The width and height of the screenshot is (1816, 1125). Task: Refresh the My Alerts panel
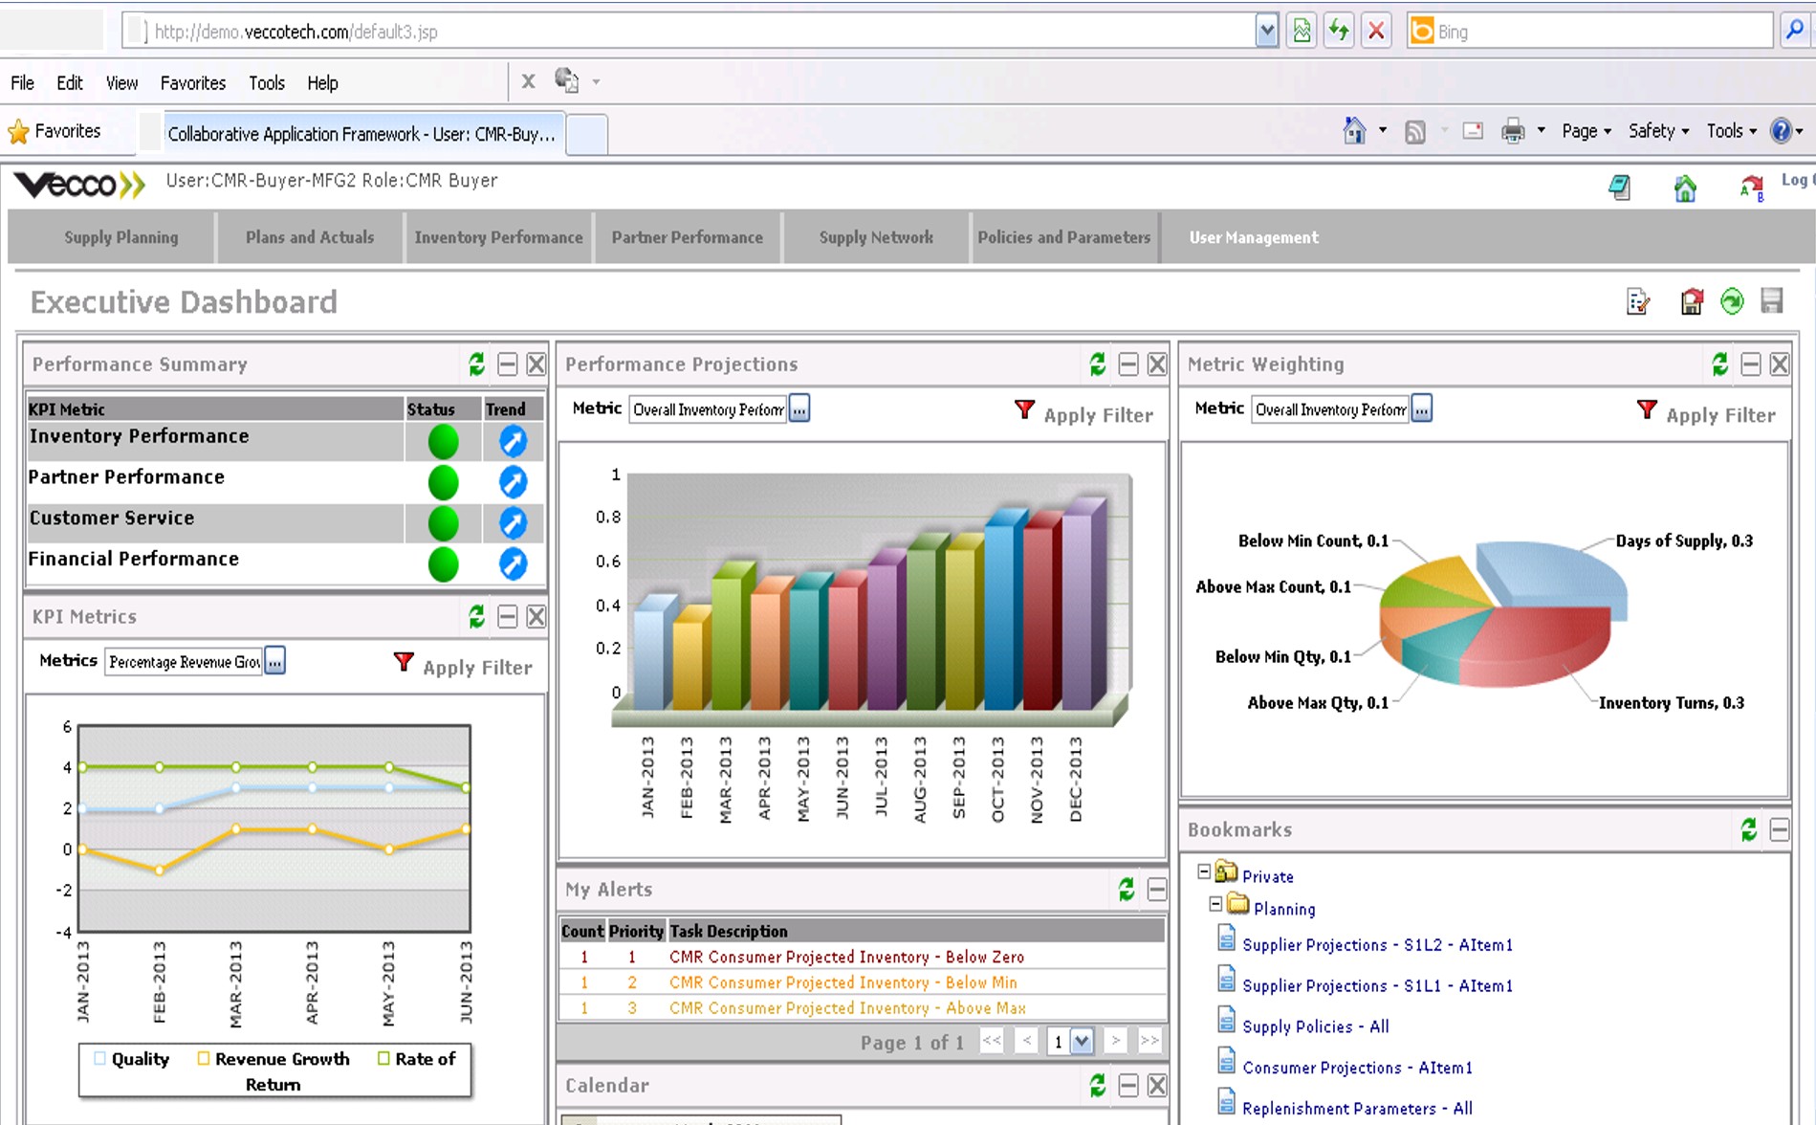1127,891
